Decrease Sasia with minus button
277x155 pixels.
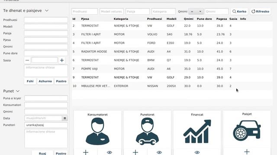pos(27,60)
